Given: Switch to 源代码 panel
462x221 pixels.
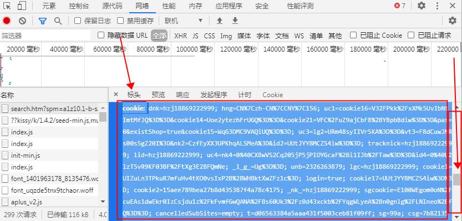Looking at the screenshot, I should pos(112,6).
